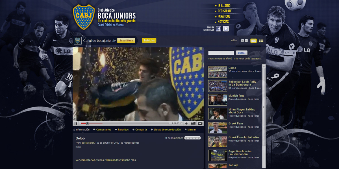Click the video list scrollbar up arrow
This screenshot has width=339, height=169.
264,66
